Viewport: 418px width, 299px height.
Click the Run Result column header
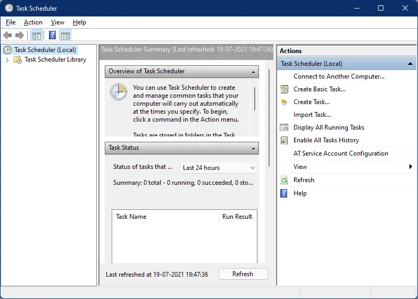238,217
